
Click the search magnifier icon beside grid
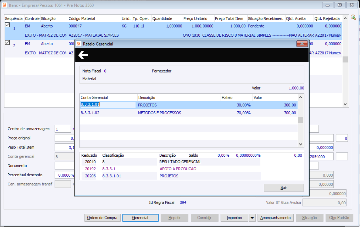click(353, 17)
